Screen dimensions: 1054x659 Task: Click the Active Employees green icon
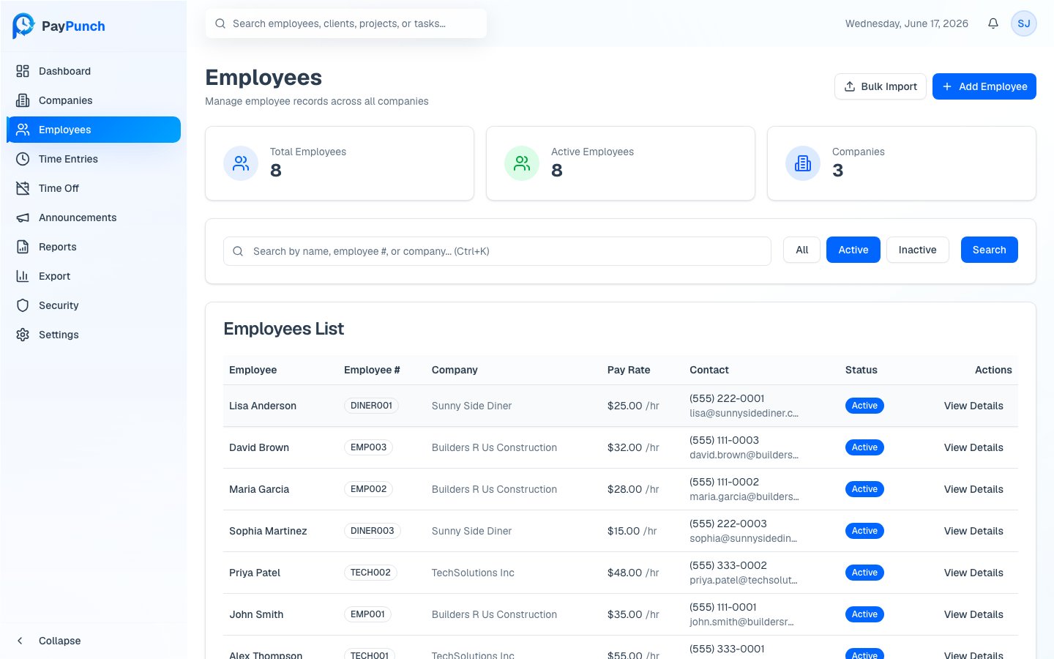(x=522, y=163)
